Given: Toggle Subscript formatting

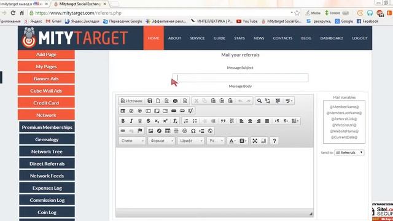Looking at the screenshot, I should (x=157, y=121).
